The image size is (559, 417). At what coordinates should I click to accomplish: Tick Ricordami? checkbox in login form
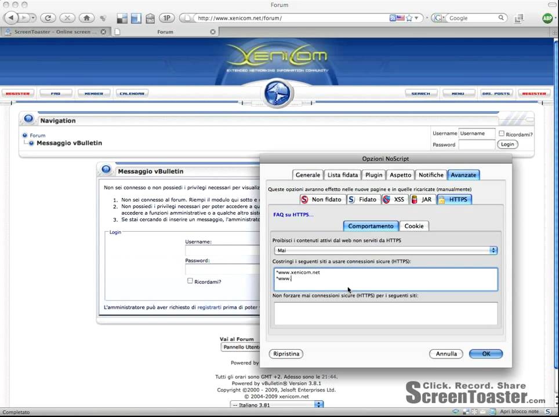tap(190, 281)
